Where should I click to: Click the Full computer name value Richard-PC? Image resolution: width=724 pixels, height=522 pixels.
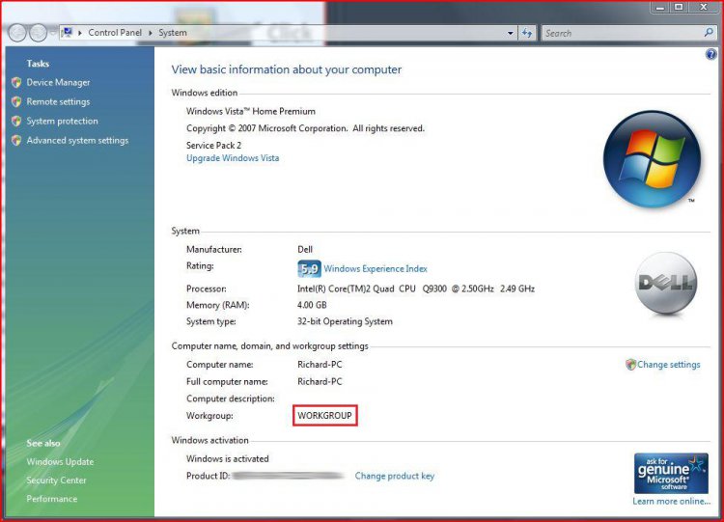[x=320, y=382]
